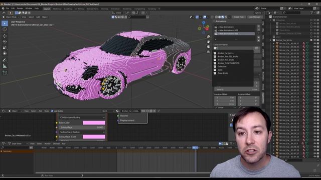
Task: Switch viewport shading to Rendered mode
Action: tap(226, 17)
